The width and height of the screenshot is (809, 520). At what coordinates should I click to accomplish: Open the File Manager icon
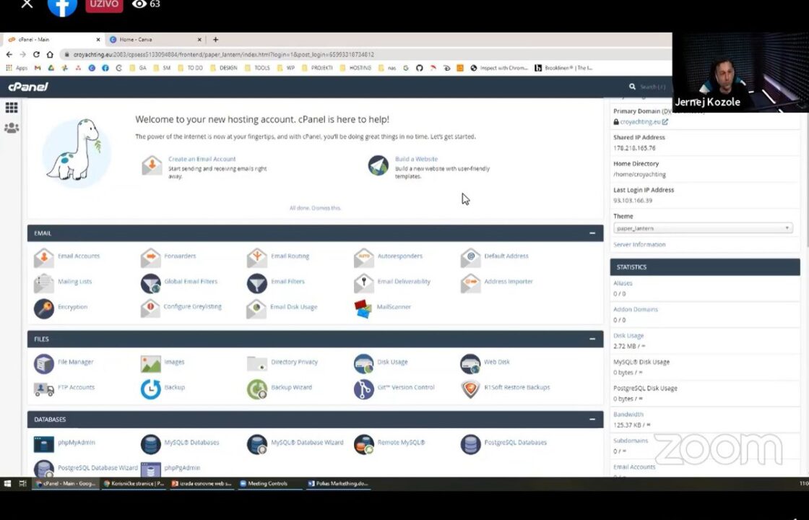44,363
